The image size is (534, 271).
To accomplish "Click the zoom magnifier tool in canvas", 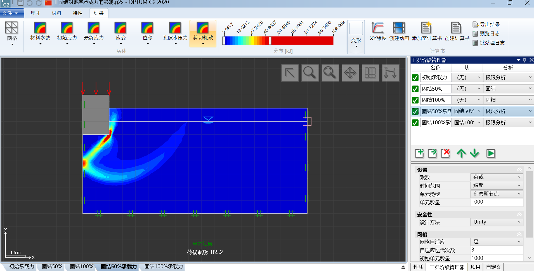I will click(310, 73).
